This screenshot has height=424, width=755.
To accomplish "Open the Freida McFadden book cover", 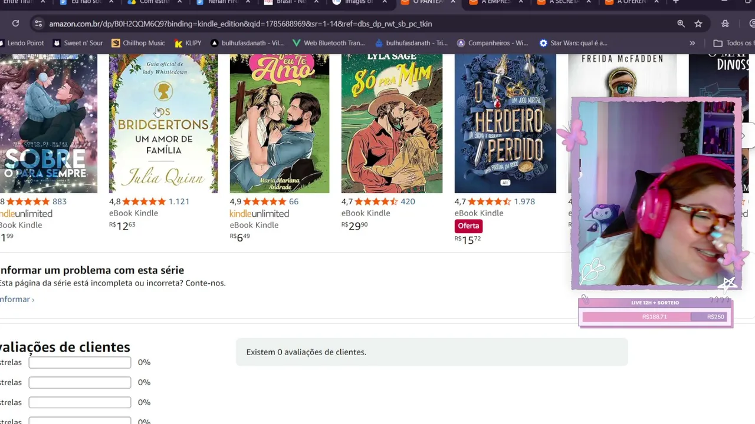I will tap(622, 77).
